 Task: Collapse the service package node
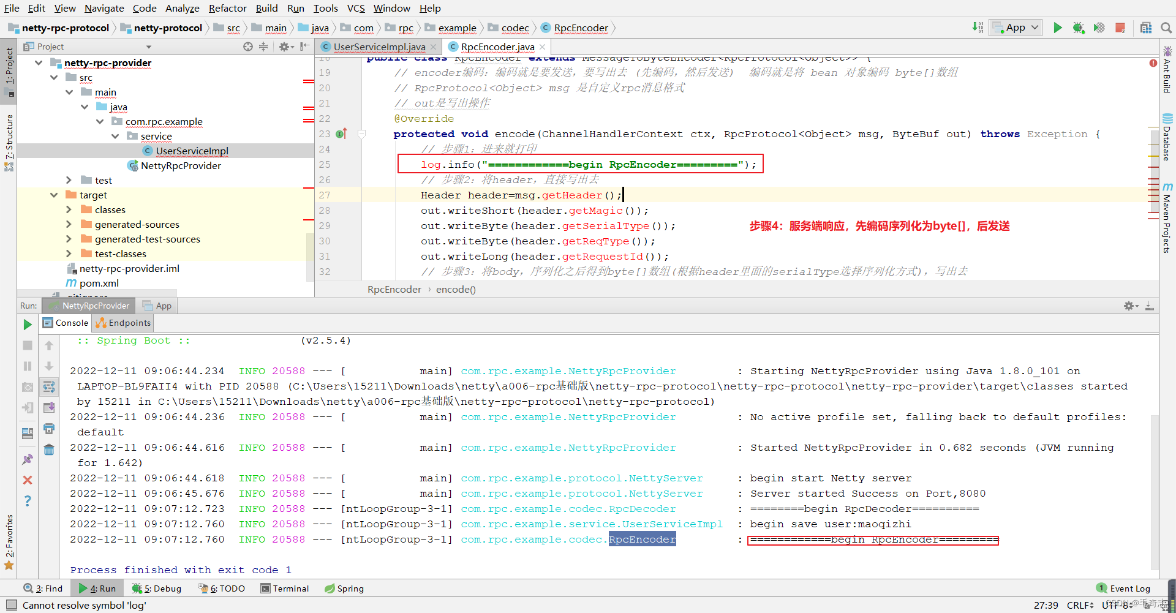tap(115, 137)
